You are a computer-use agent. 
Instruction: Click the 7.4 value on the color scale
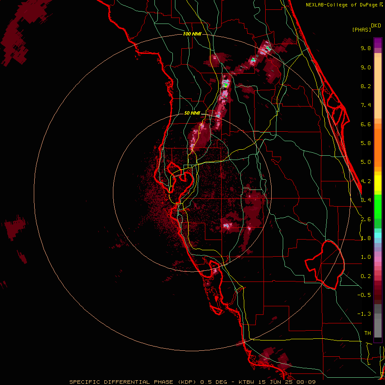coord(366,105)
